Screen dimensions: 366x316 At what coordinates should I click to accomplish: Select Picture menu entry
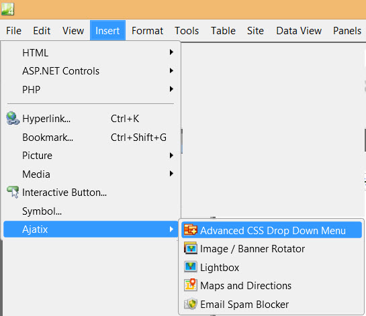point(91,156)
